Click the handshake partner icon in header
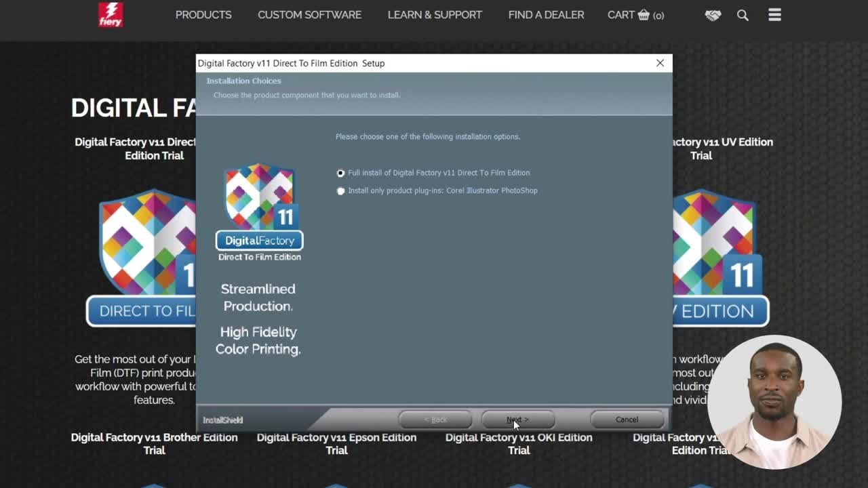Screen dimensions: 868x488 coord(713,15)
